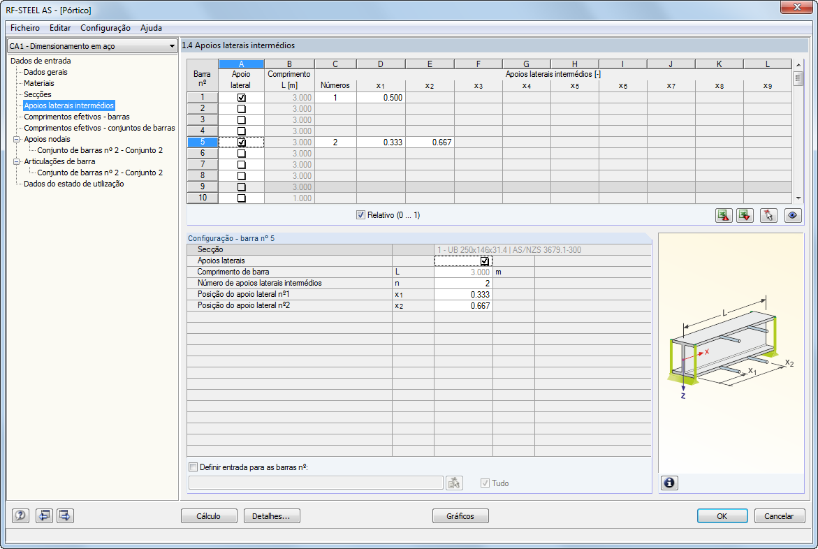Enable lateral support for bar 3

(241, 120)
